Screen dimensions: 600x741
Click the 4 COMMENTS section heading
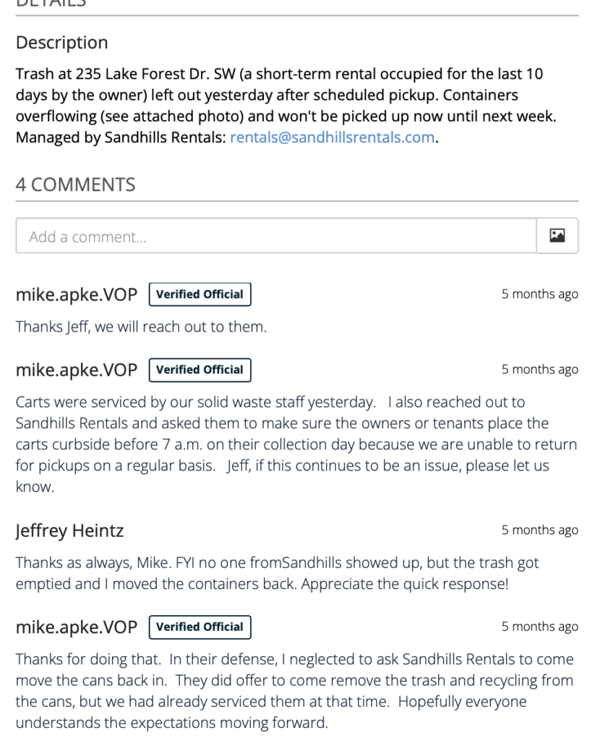click(x=75, y=185)
